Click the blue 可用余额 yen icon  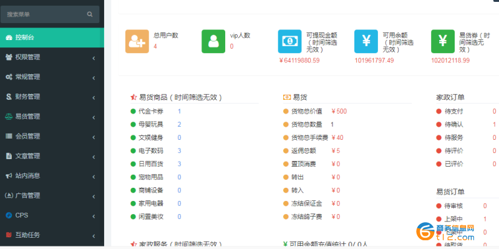[366, 41]
